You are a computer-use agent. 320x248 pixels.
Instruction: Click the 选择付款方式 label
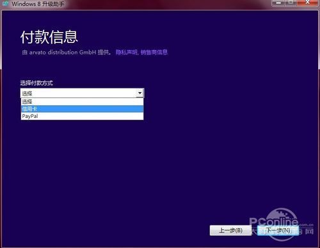(x=36, y=83)
